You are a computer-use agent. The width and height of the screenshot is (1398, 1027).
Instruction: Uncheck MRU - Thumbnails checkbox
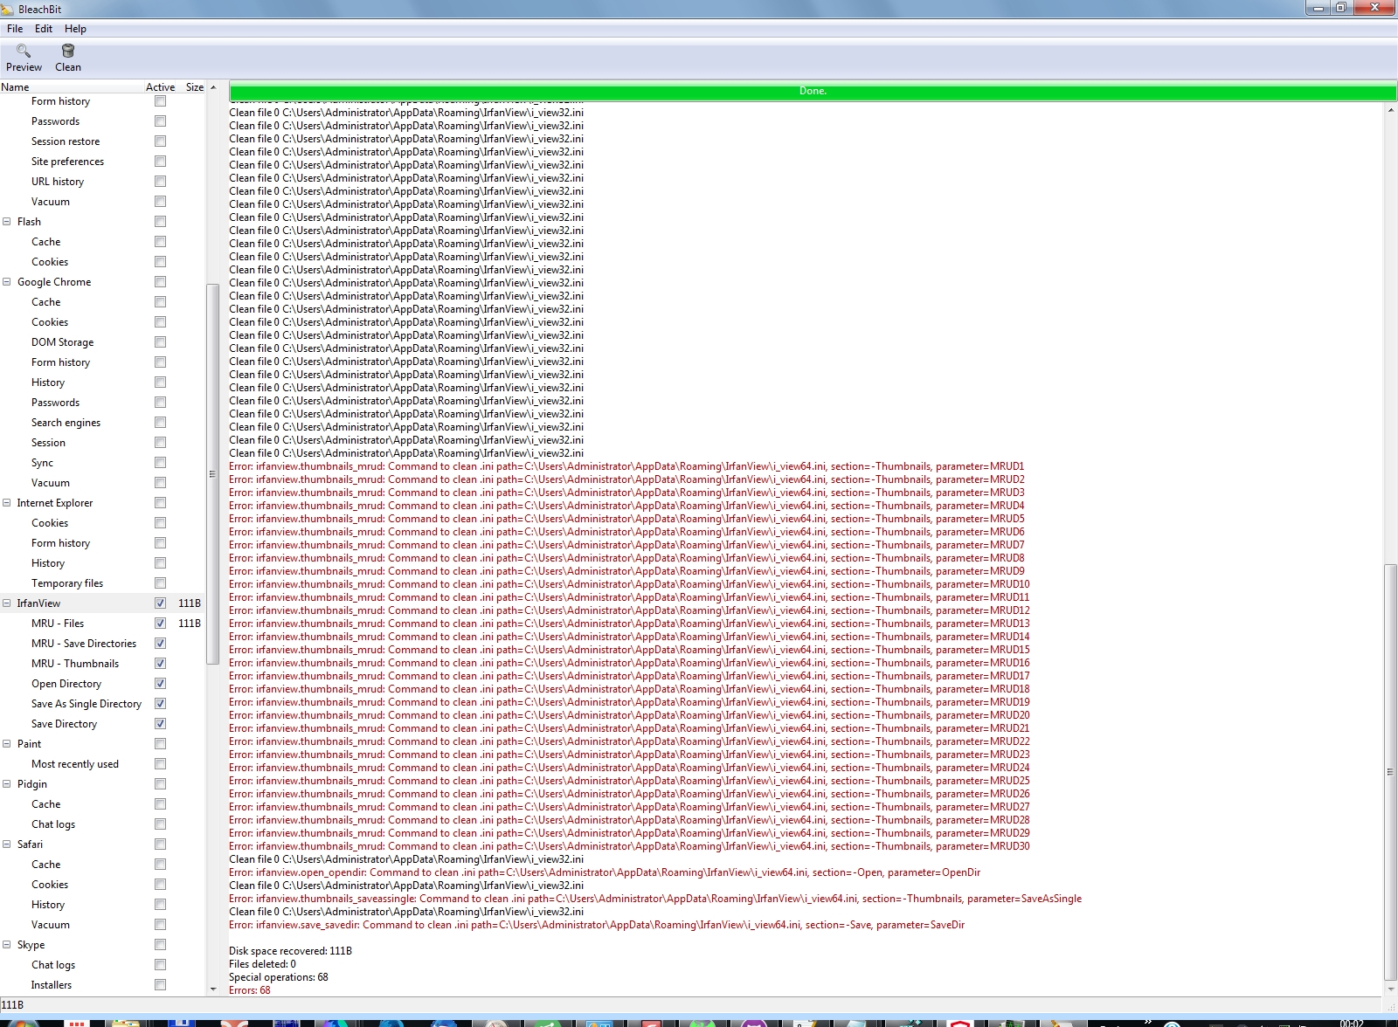point(160,664)
